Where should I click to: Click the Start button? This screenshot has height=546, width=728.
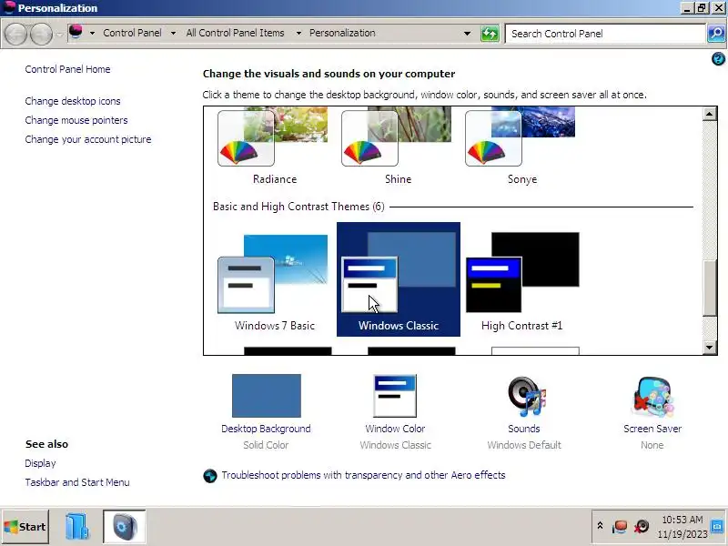pos(25,527)
